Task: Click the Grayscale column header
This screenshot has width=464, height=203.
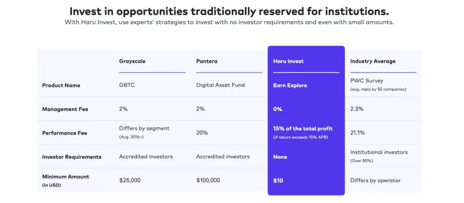Action: 132,61
